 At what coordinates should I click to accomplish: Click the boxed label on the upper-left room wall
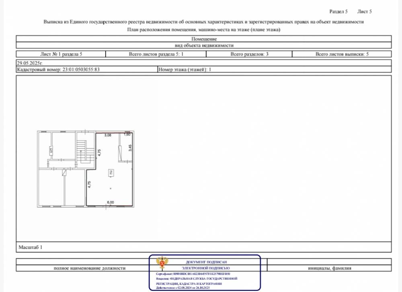[x=50, y=150]
